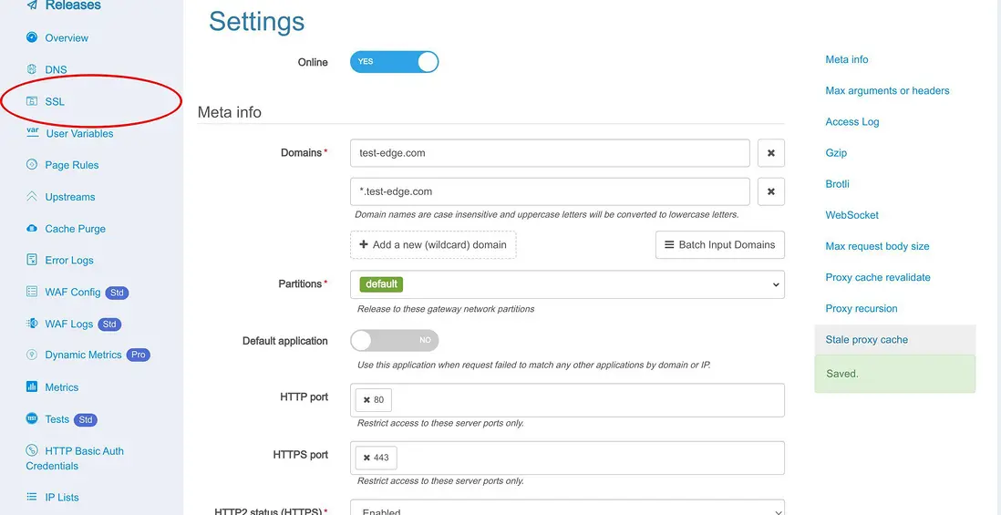Click the Overview sidebar icon

[32, 37]
